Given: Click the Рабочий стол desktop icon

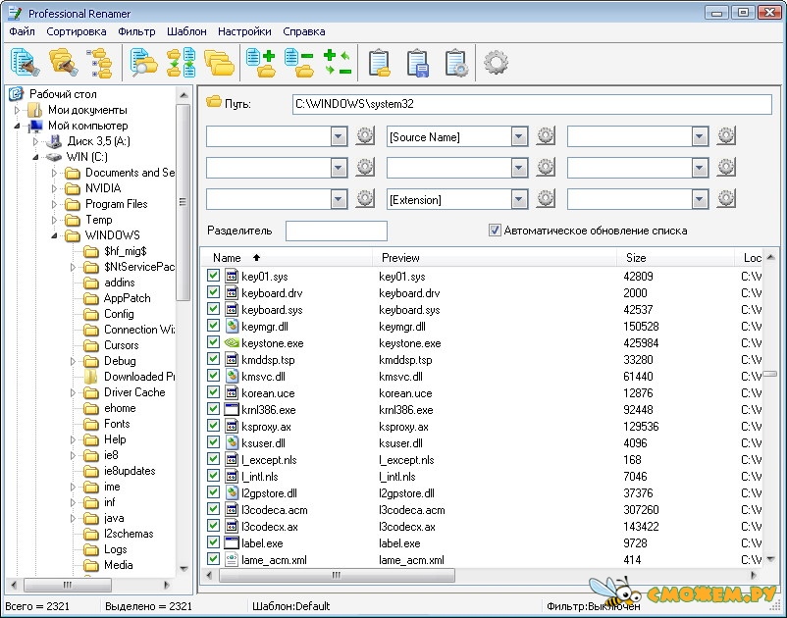Looking at the screenshot, I should [x=16, y=94].
